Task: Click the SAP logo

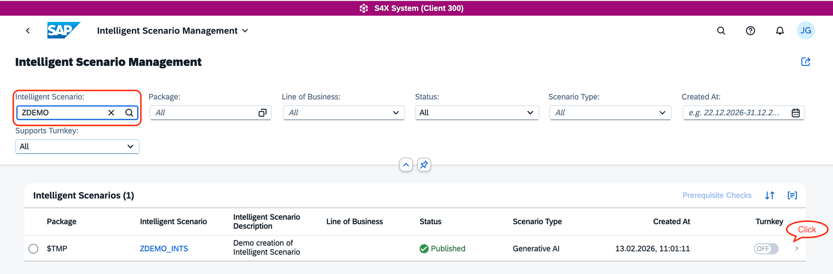Action: (x=64, y=31)
